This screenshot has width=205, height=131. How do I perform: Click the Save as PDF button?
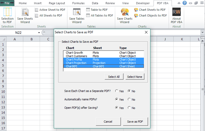click(x=136, y=122)
